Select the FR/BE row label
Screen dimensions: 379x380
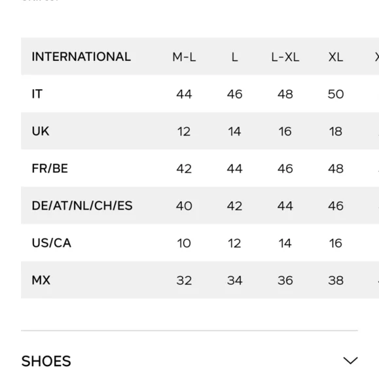(x=50, y=168)
